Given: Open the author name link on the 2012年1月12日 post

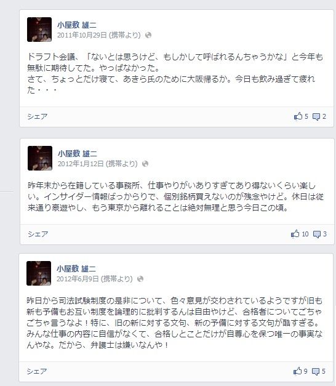Looking at the screenshot, I should point(78,154).
